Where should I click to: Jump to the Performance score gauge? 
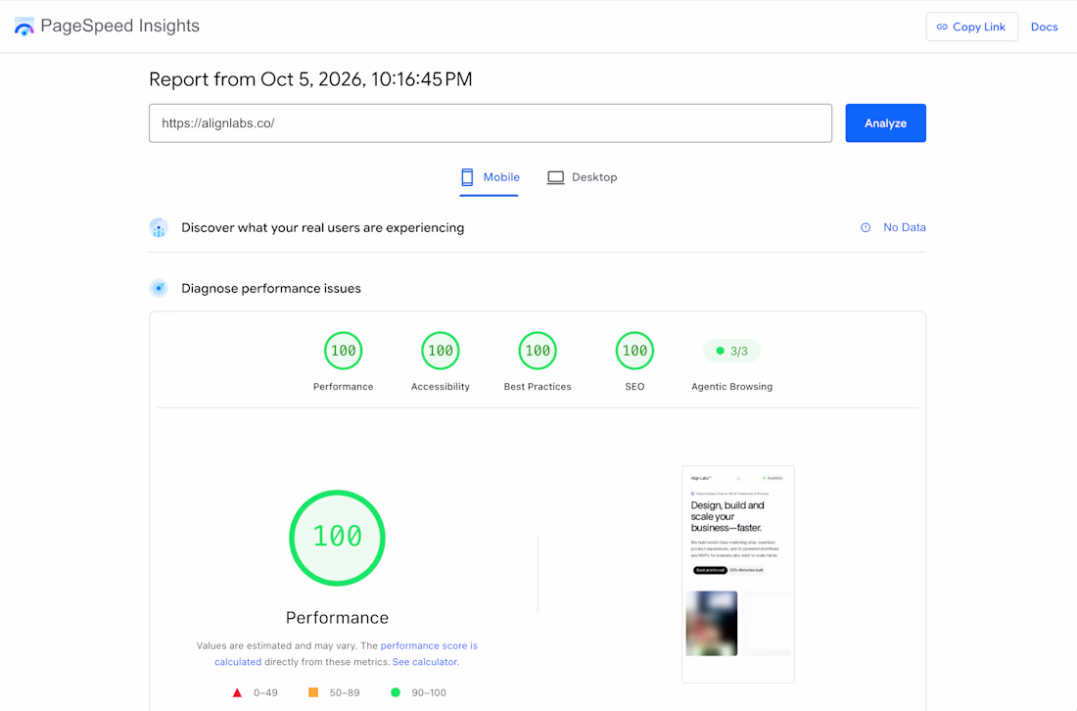[344, 351]
